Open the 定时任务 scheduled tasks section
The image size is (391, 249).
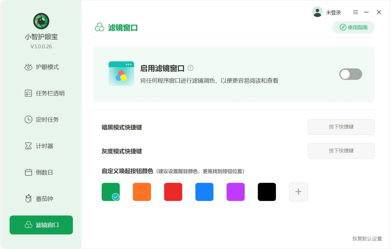[x=41, y=119]
